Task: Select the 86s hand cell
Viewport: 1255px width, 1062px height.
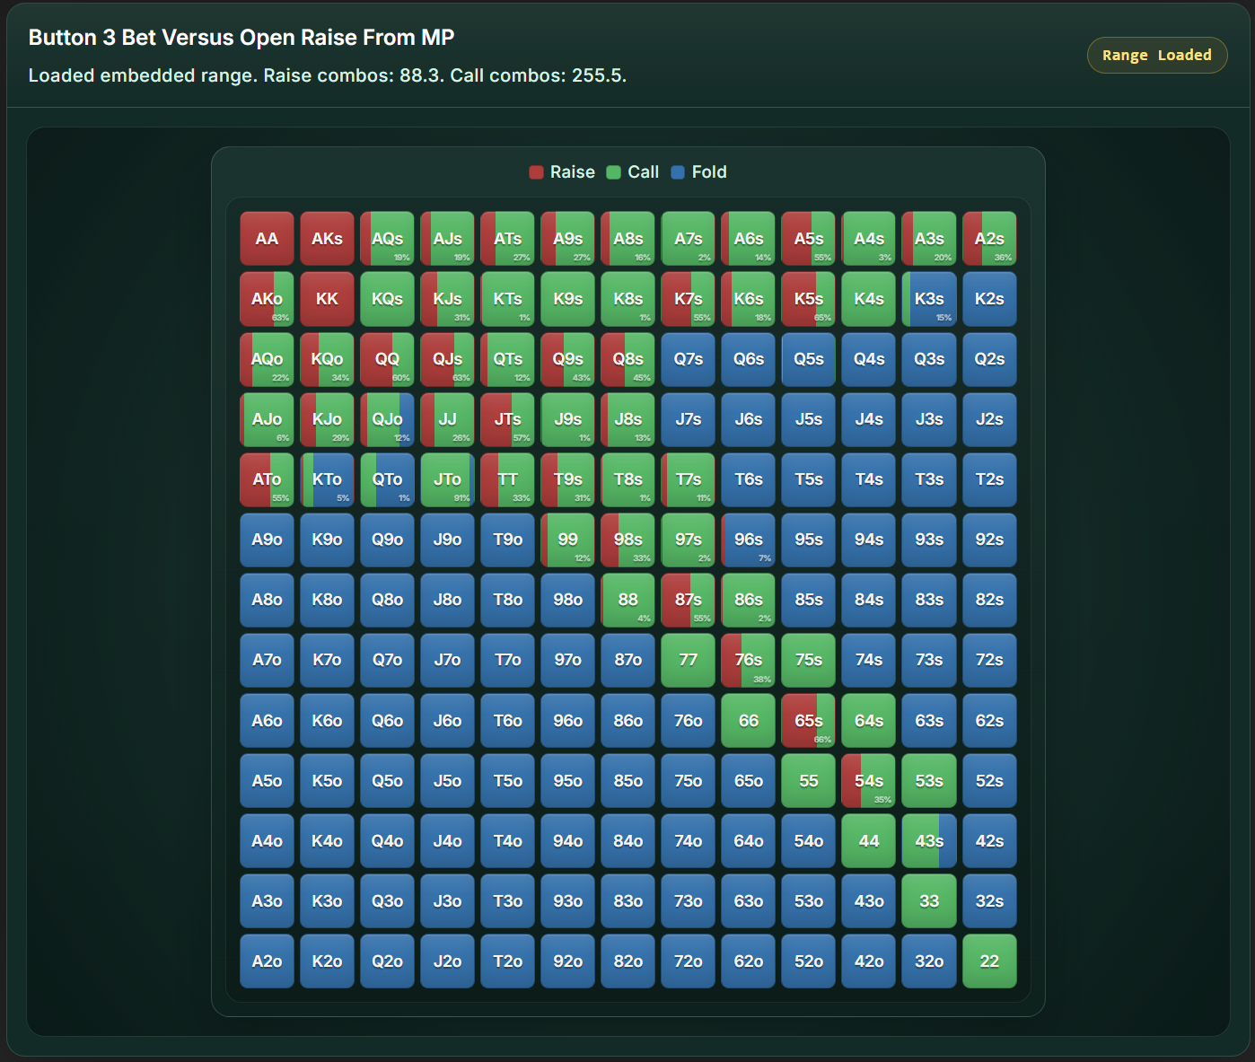Action: (x=749, y=600)
